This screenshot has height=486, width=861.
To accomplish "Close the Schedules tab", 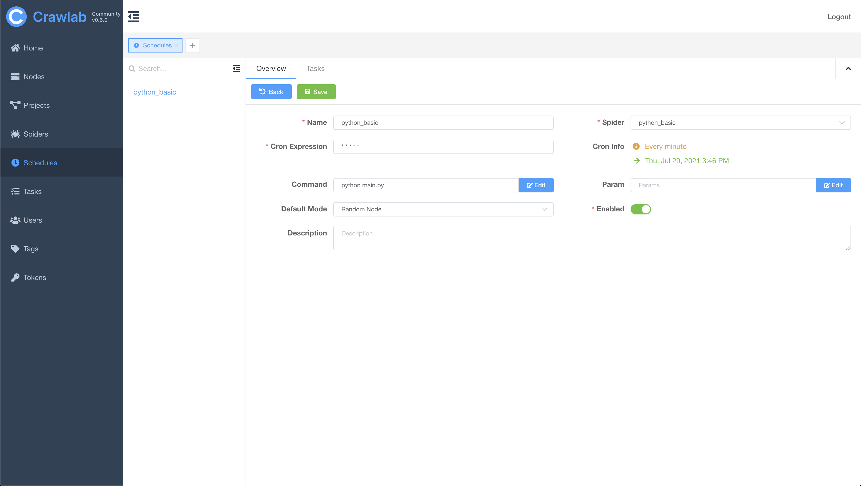I will (x=176, y=45).
